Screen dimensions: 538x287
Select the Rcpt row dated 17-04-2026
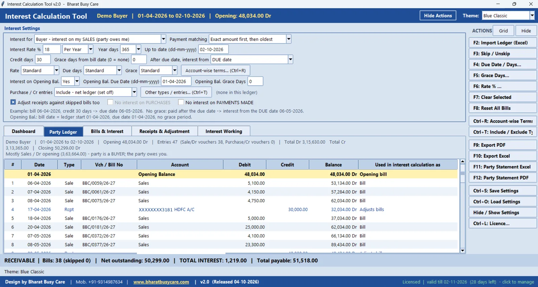click(231, 209)
